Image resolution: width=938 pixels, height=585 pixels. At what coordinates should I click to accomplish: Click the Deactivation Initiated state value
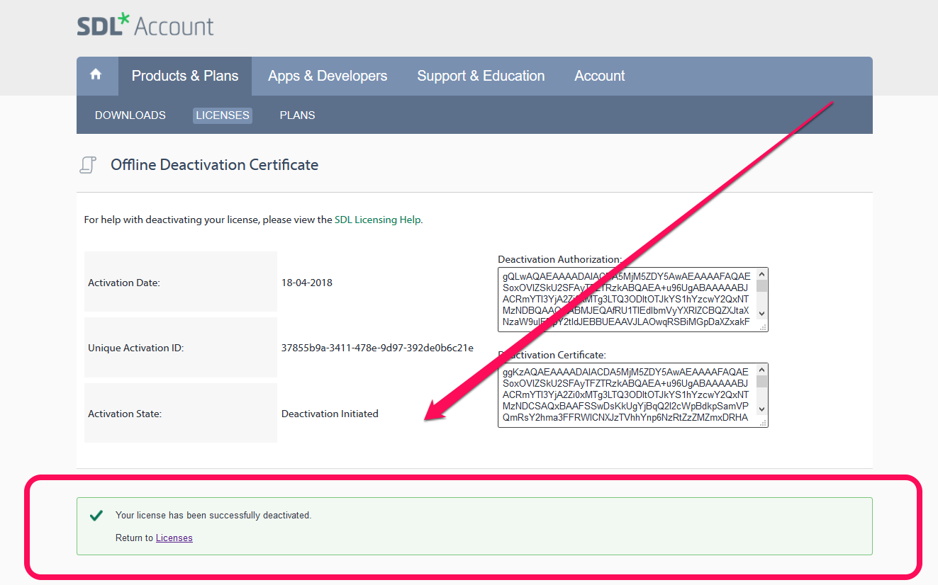click(x=330, y=414)
